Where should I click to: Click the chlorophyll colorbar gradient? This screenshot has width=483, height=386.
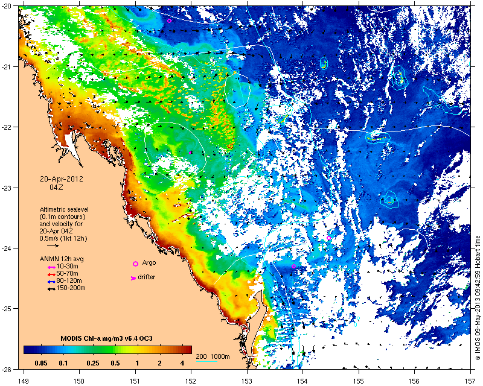[108, 350]
